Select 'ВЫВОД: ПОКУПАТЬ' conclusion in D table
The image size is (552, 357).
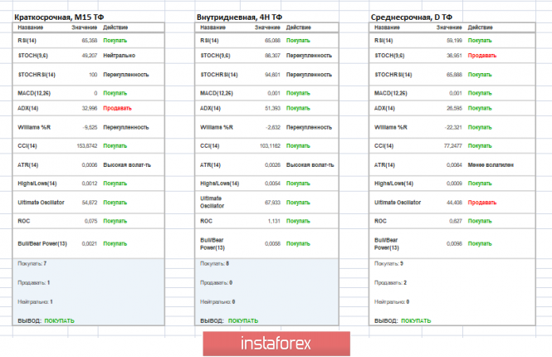pos(403,320)
